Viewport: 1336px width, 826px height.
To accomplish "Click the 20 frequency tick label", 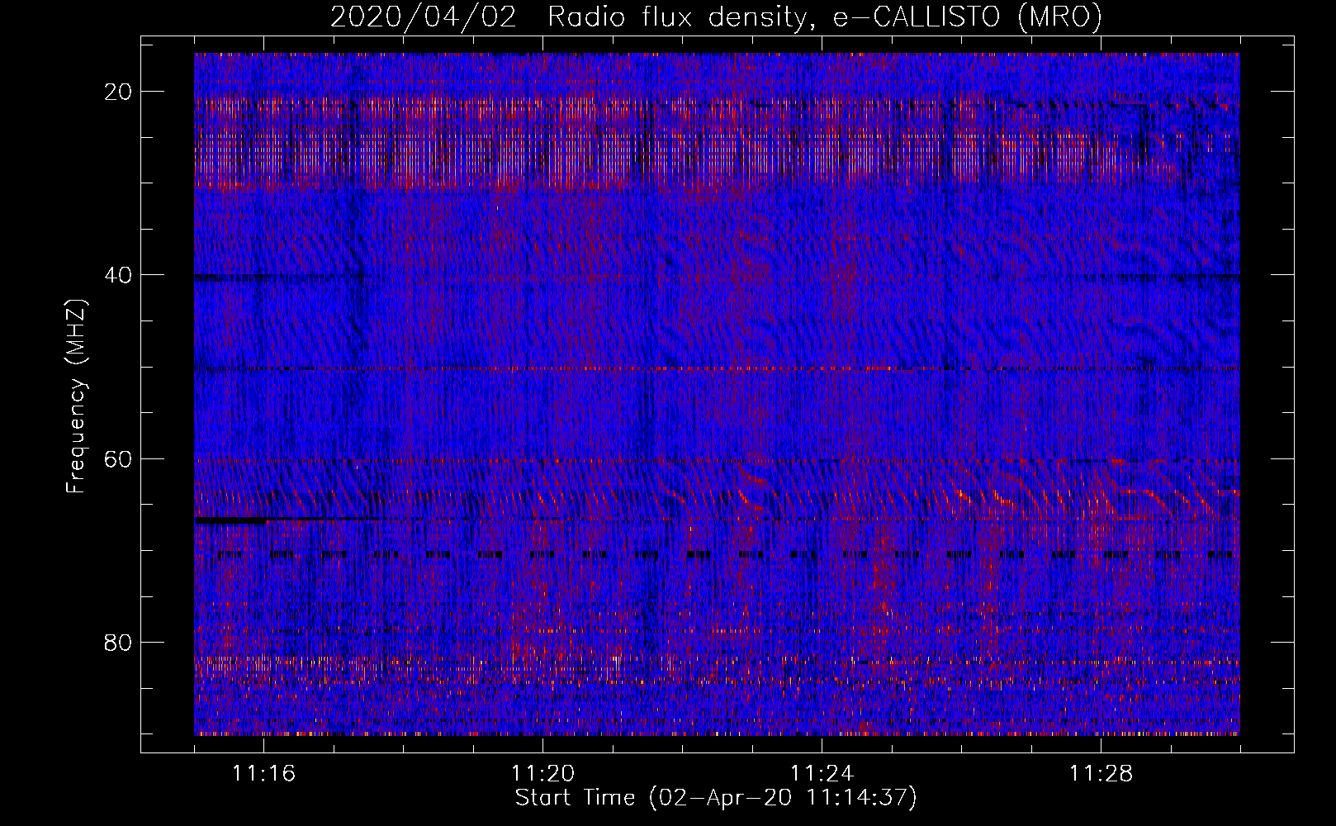I will 119,92.
